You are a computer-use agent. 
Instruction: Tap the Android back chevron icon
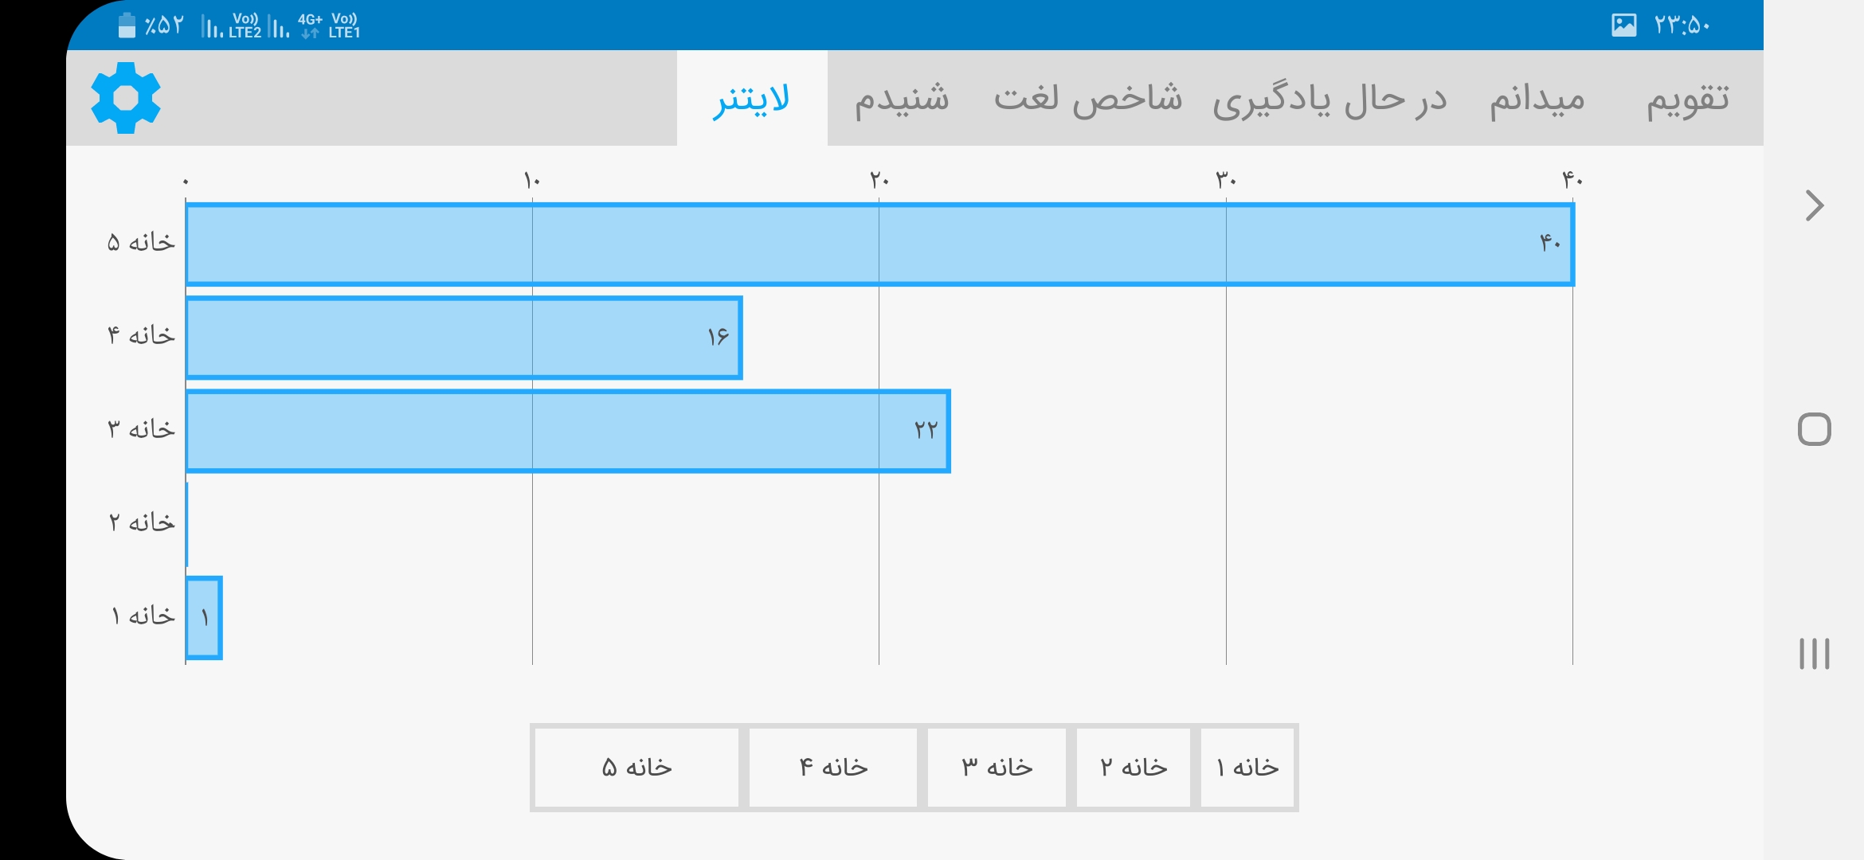[x=1814, y=205]
